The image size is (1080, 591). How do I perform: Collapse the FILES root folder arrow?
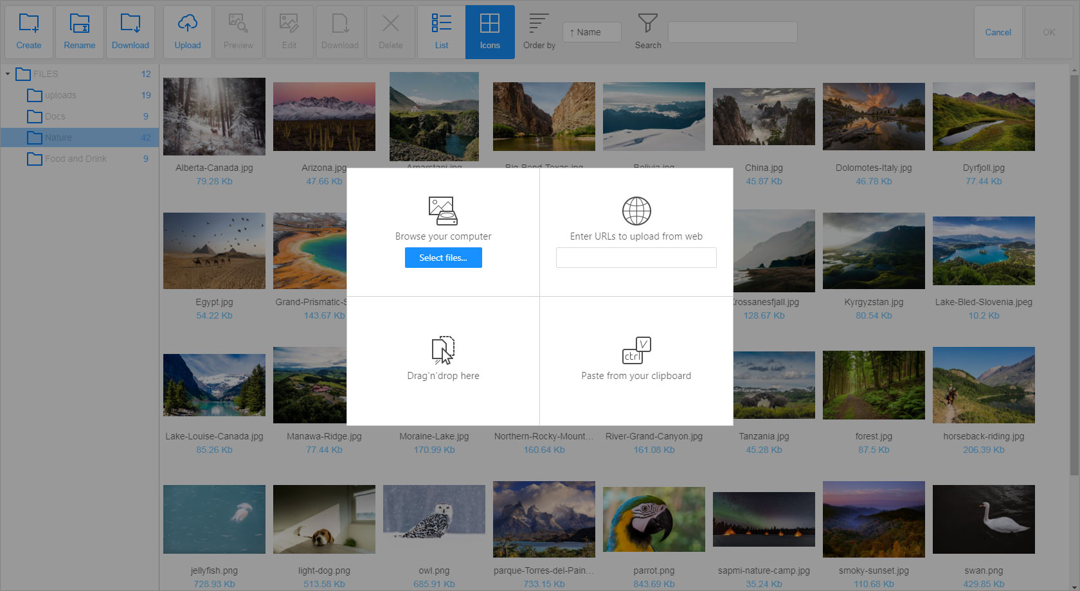[8, 74]
